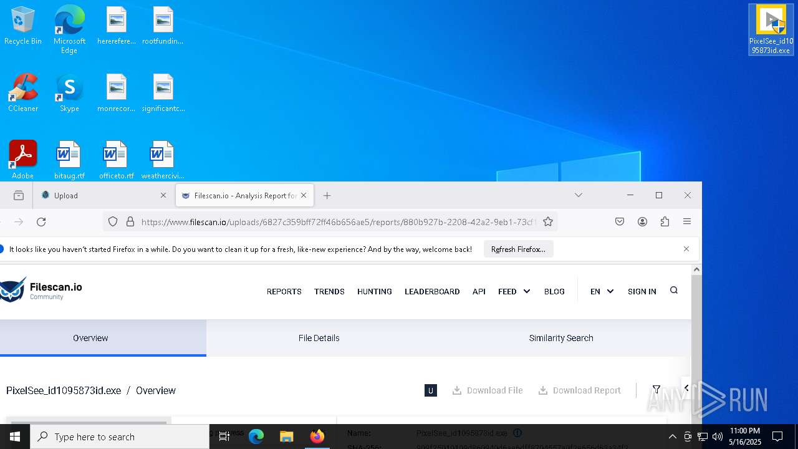Click the taskbar clock showing 11:00 PM
798x449 pixels.
745,437
